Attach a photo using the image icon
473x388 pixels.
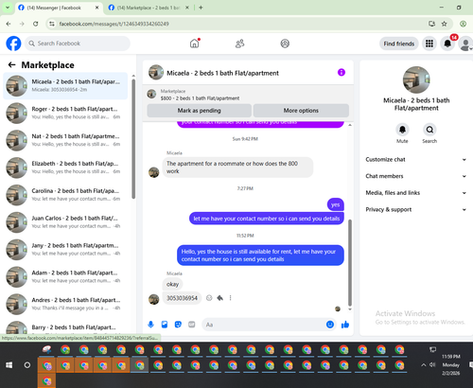click(x=165, y=325)
